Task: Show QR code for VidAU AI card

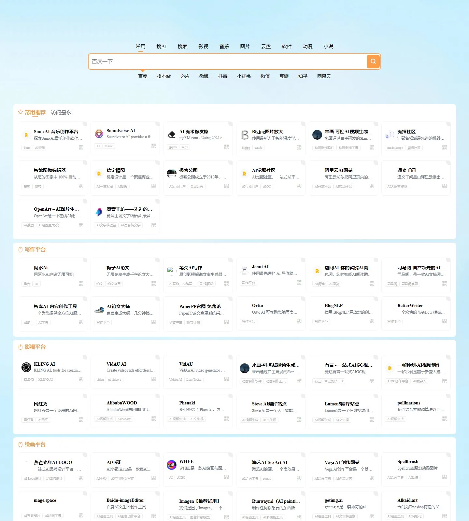Action: (154, 379)
